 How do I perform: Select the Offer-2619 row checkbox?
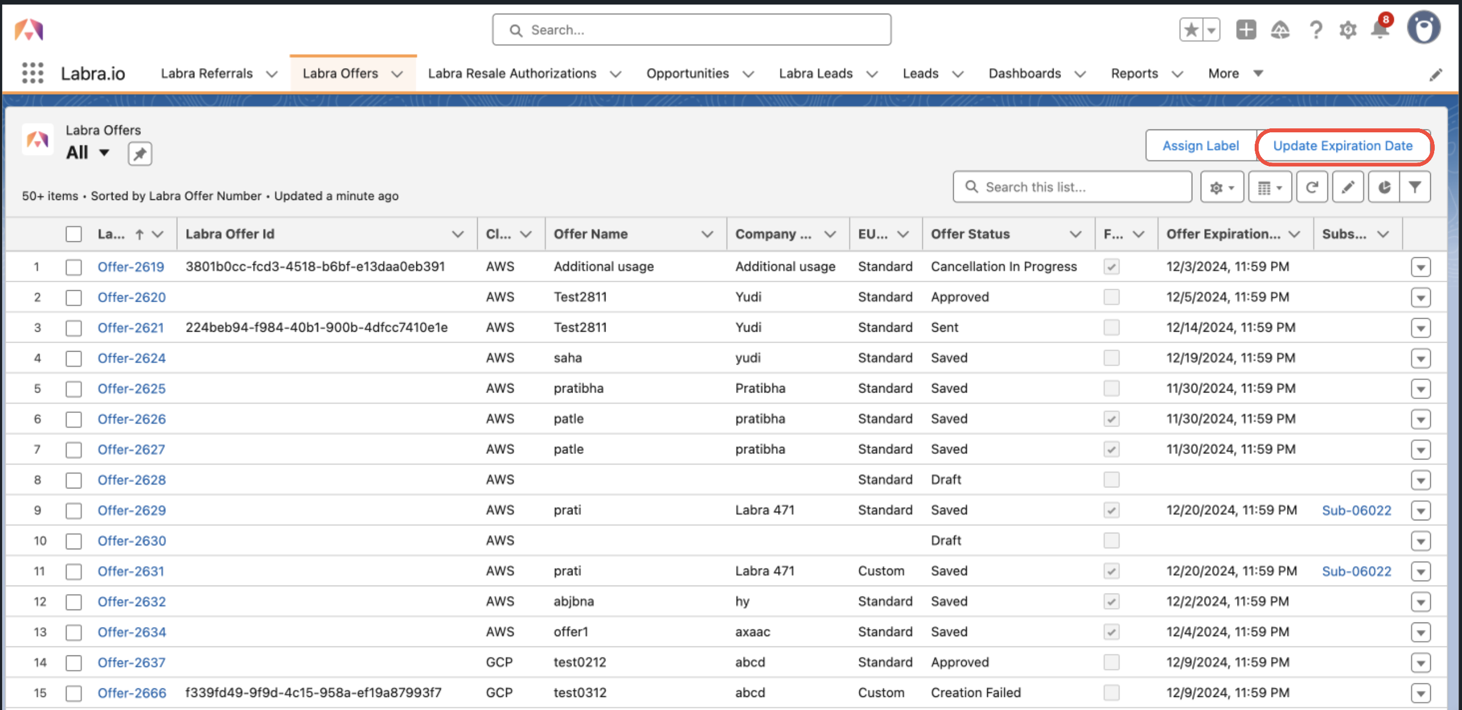(73, 267)
